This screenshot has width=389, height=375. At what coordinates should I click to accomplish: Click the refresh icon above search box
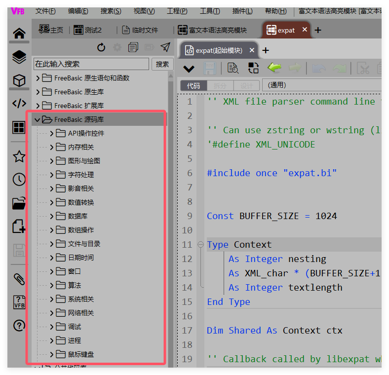101,47
